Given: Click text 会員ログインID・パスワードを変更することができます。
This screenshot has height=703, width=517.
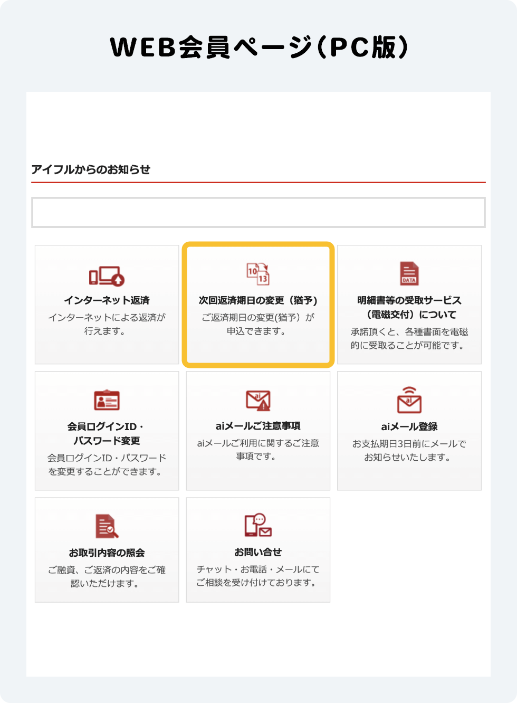Looking at the screenshot, I should (107, 464).
